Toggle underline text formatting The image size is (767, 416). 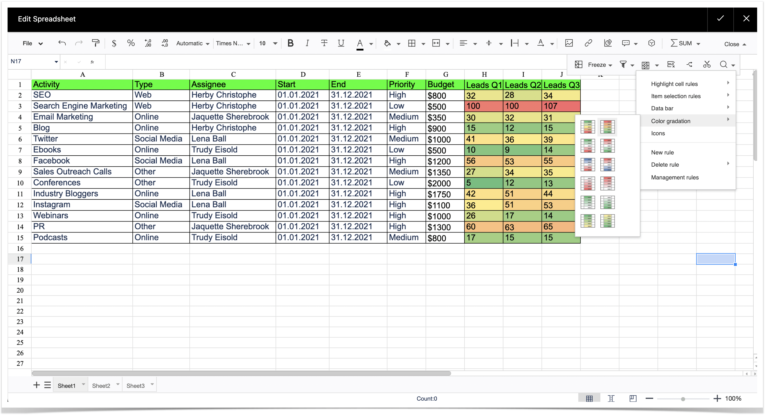341,44
